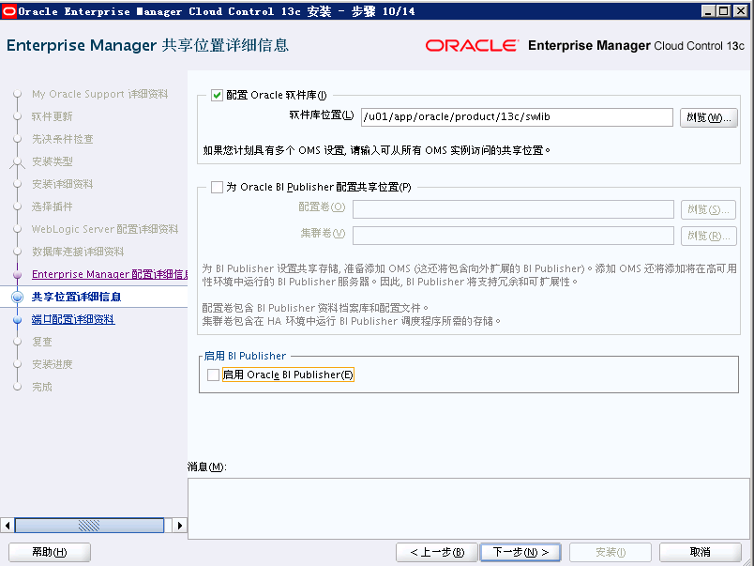
Task: Maximize the installer window
Action: tap(724, 11)
